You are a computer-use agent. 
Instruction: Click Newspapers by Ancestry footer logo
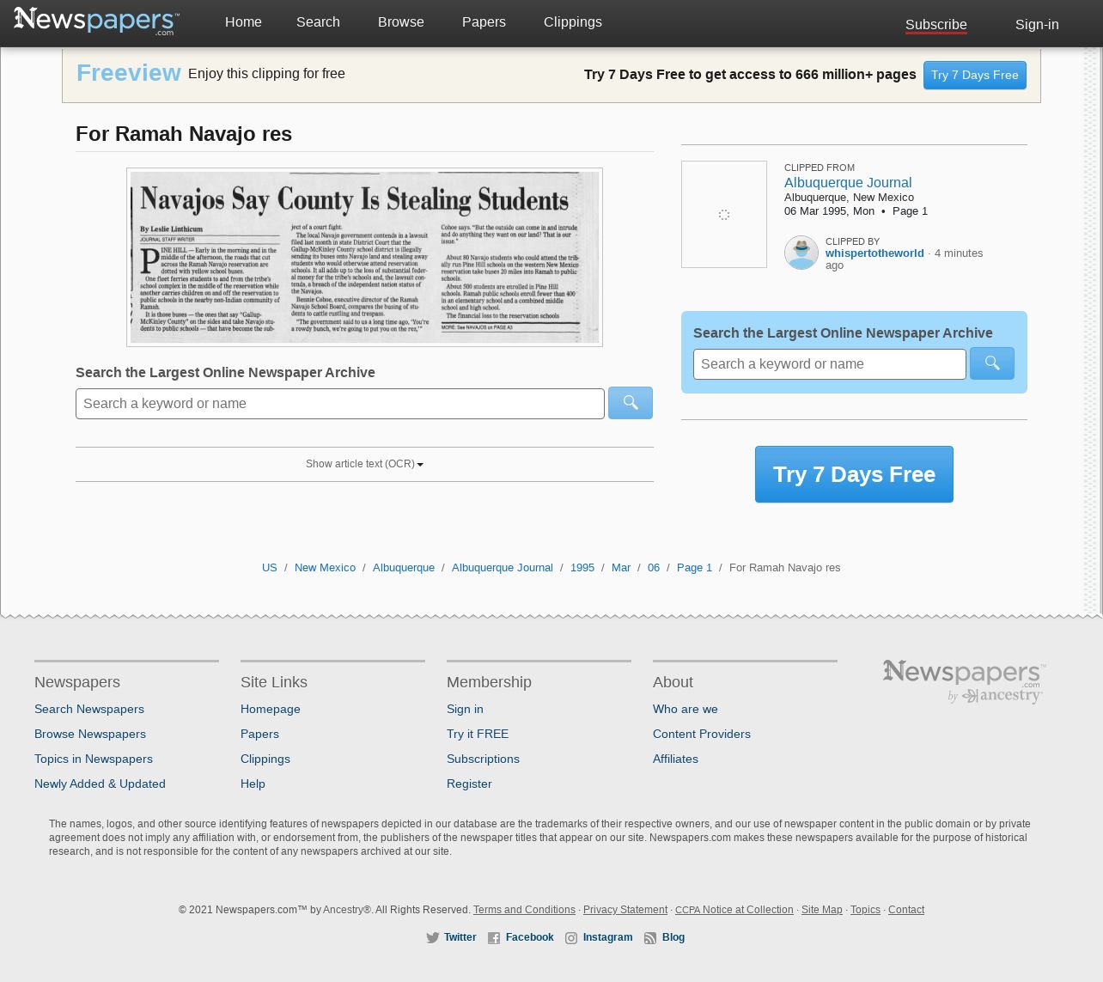point(964,682)
